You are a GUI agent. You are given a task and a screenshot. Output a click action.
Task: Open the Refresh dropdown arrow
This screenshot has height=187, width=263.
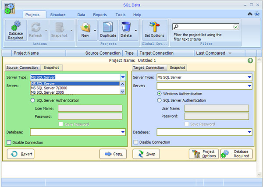click(46, 31)
